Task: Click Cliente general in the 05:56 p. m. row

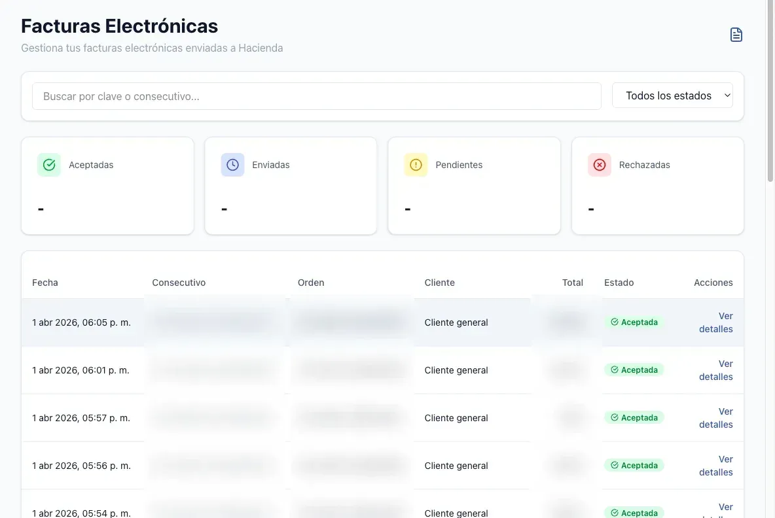Action: (x=456, y=466)
